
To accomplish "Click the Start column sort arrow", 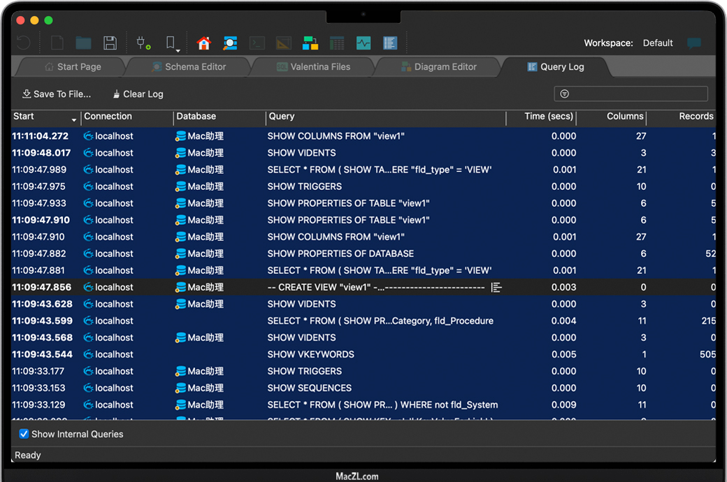I will tap(73, 119).
